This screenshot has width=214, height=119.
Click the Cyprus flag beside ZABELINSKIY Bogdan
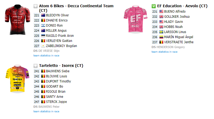[43, 46]
